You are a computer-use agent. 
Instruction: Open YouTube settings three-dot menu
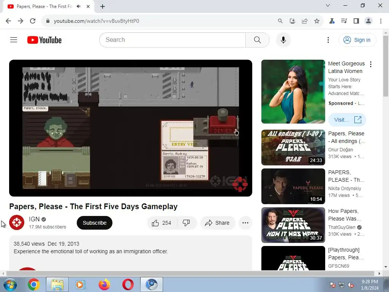pyautogui.click(x=328, y=40)
